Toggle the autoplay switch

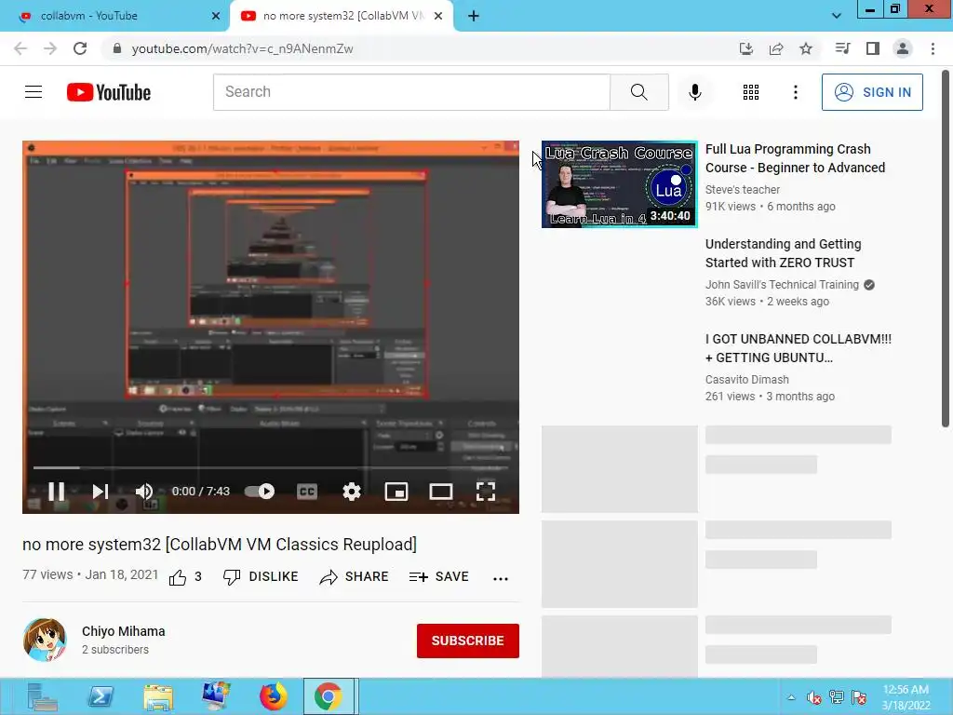[260, 492]
